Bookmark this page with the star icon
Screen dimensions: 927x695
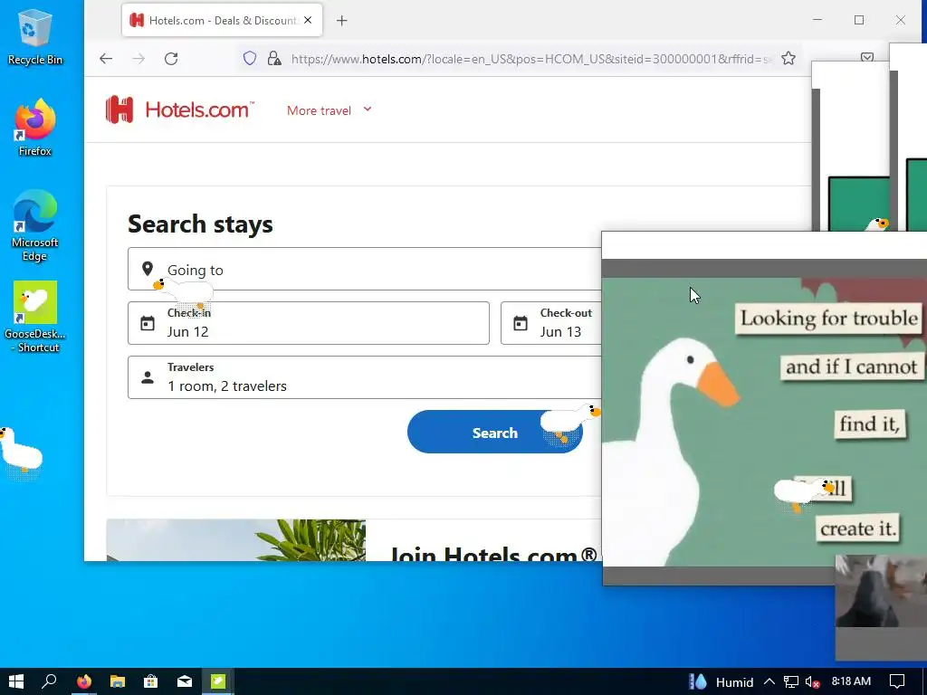pyautogui.click(x=788, y=59)
